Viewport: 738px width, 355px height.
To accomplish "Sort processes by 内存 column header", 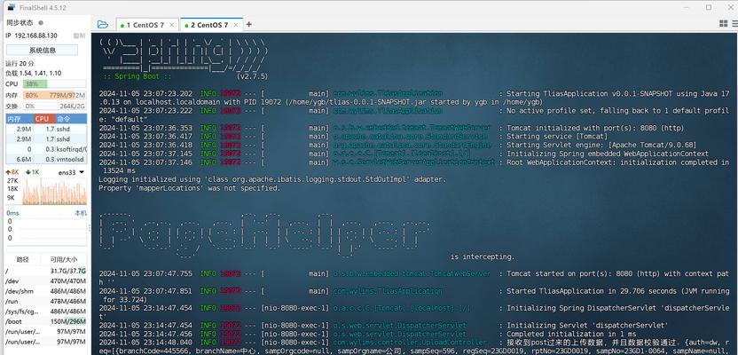I will pos(19,119).
